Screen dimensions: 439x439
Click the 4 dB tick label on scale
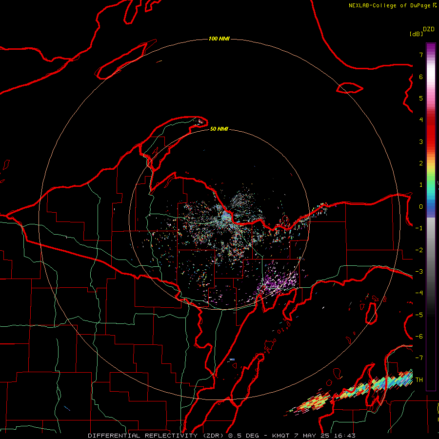421,120
